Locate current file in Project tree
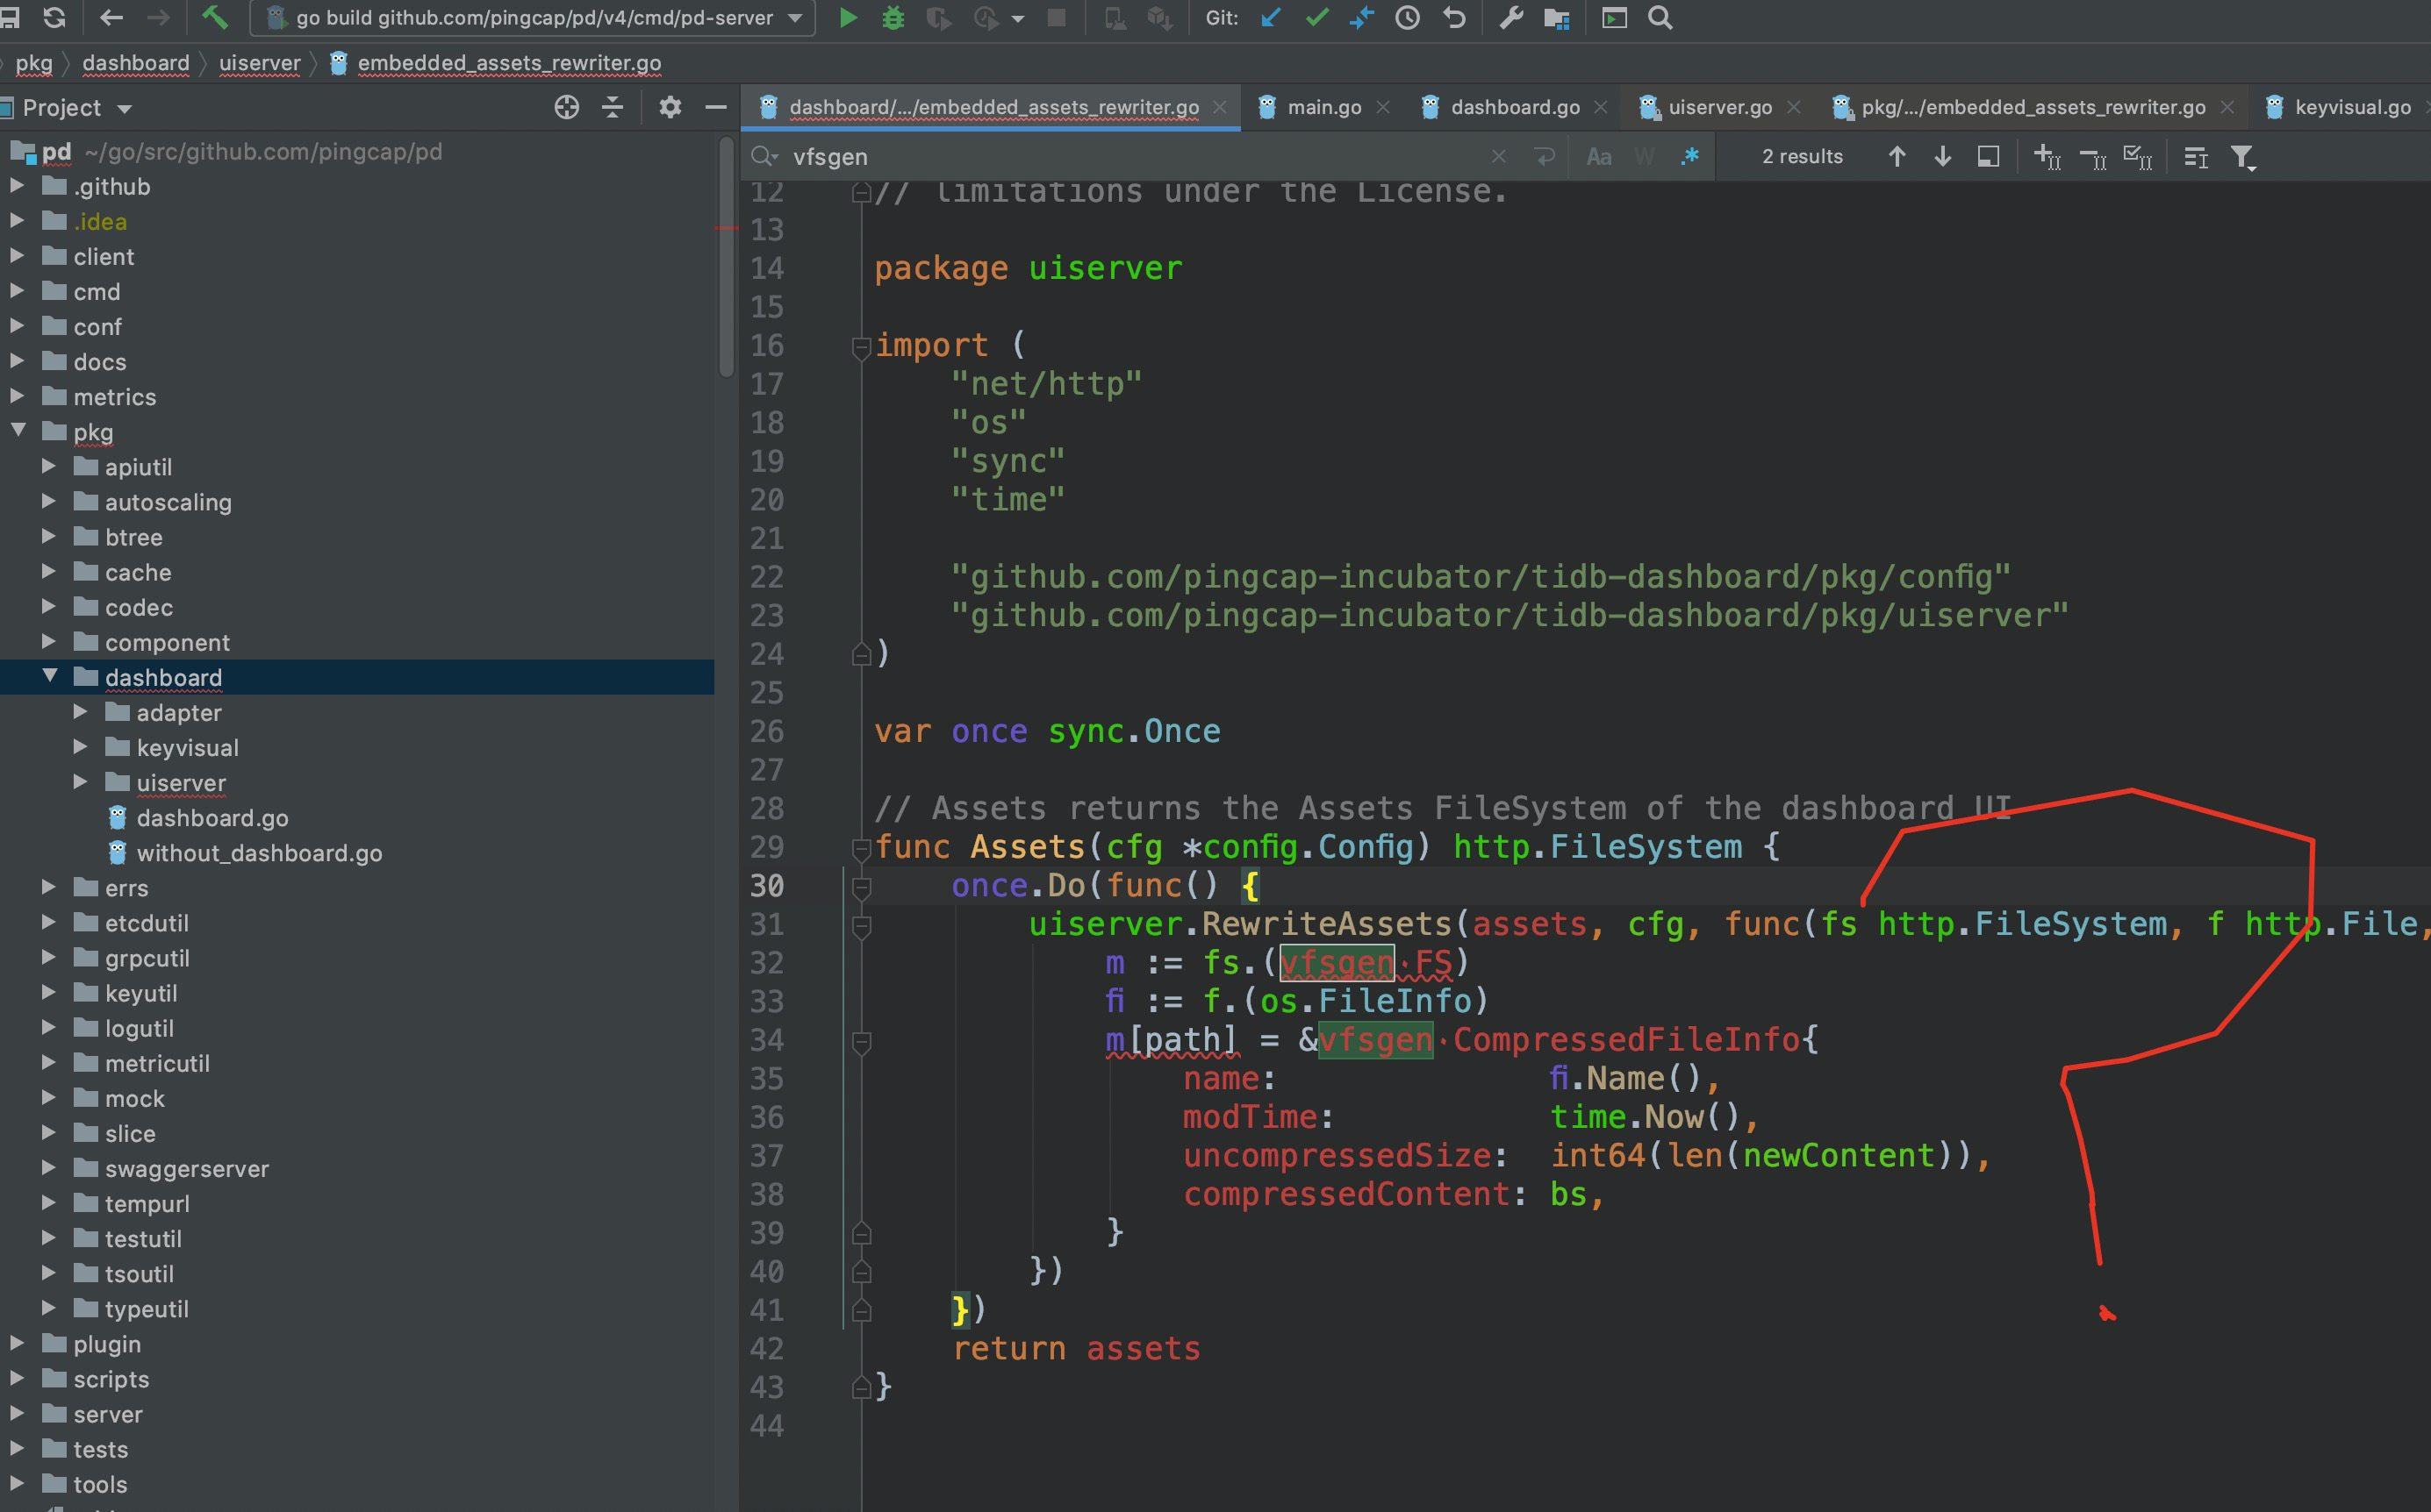This screenshot has width=2431, height=1512. click(x=566, y=107)
